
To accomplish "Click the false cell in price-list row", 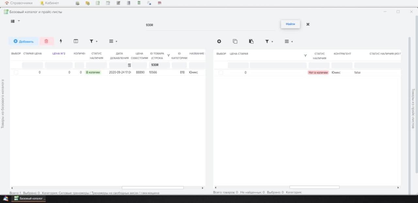I will pyautogui.click(x=357, y=73).
